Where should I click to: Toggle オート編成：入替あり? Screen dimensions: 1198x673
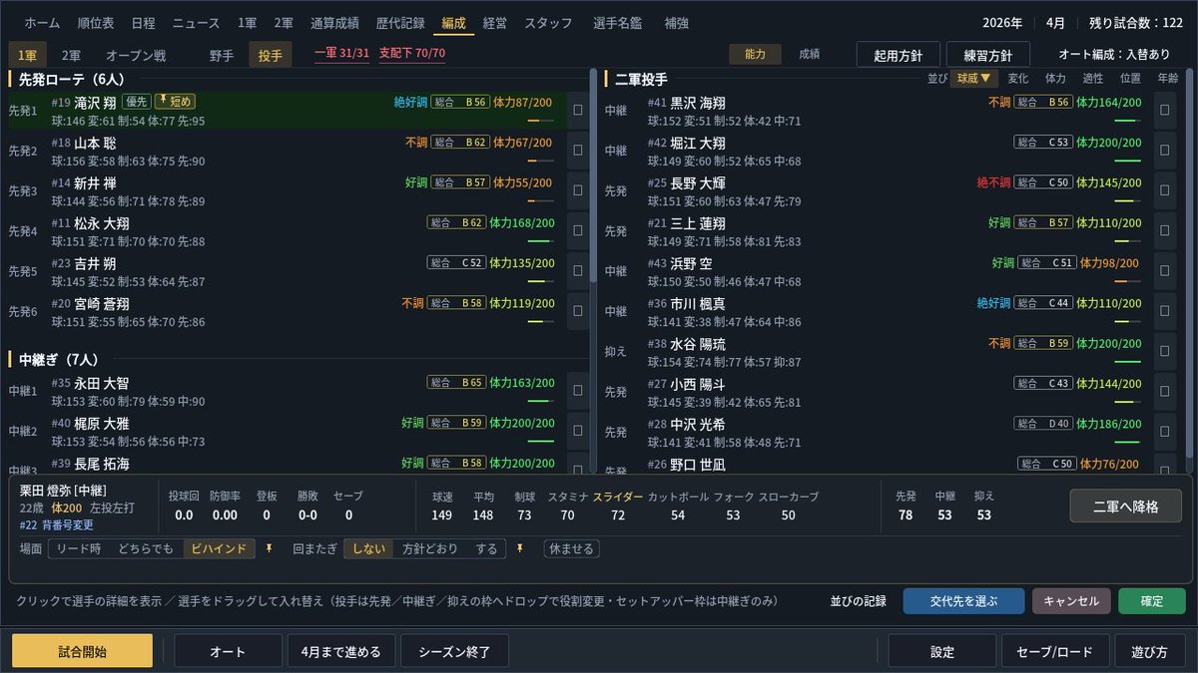(x=1114, y=55)
